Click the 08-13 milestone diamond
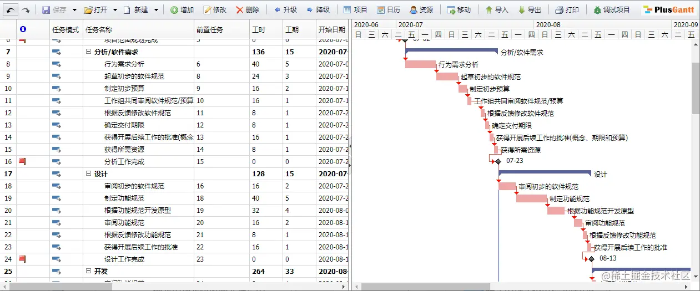Screen dimensions: 700x291 coord(591,259)
